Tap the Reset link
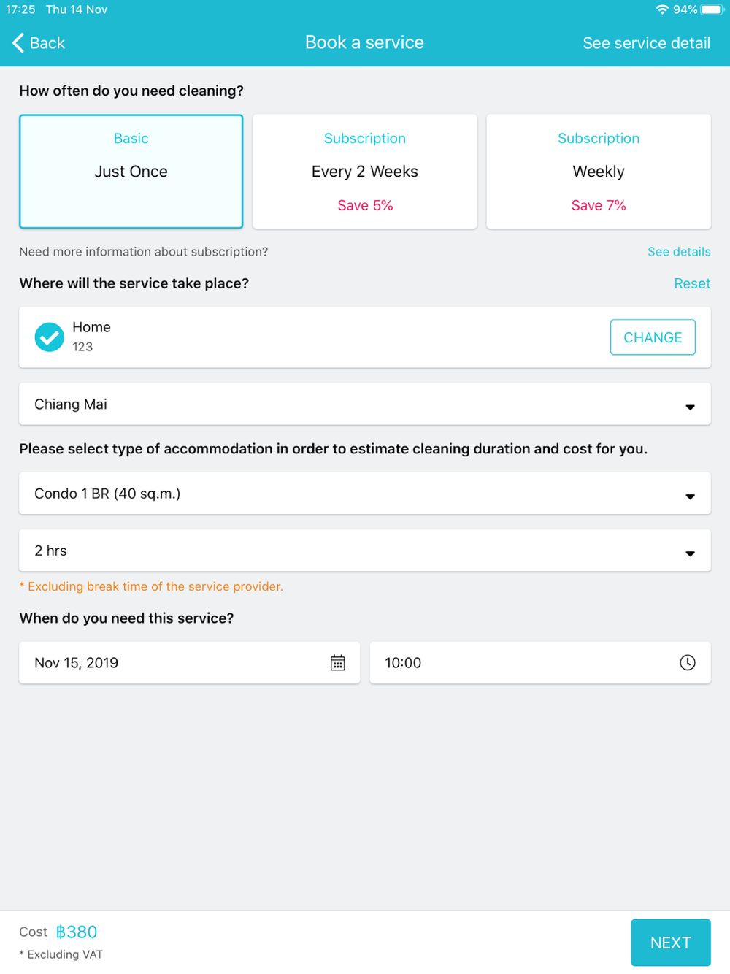730x974 pixels. click(692, 283)
